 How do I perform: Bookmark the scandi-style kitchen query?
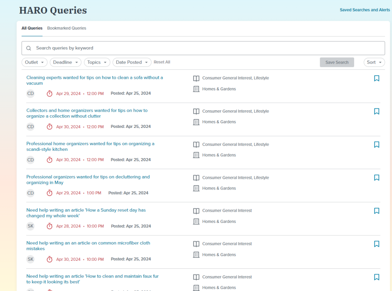[377, 144]
